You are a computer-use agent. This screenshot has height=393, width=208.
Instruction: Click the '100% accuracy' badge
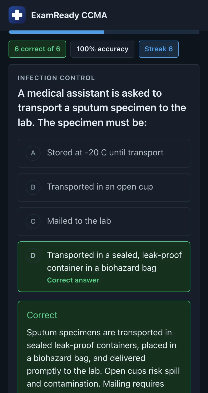[102, 49]
